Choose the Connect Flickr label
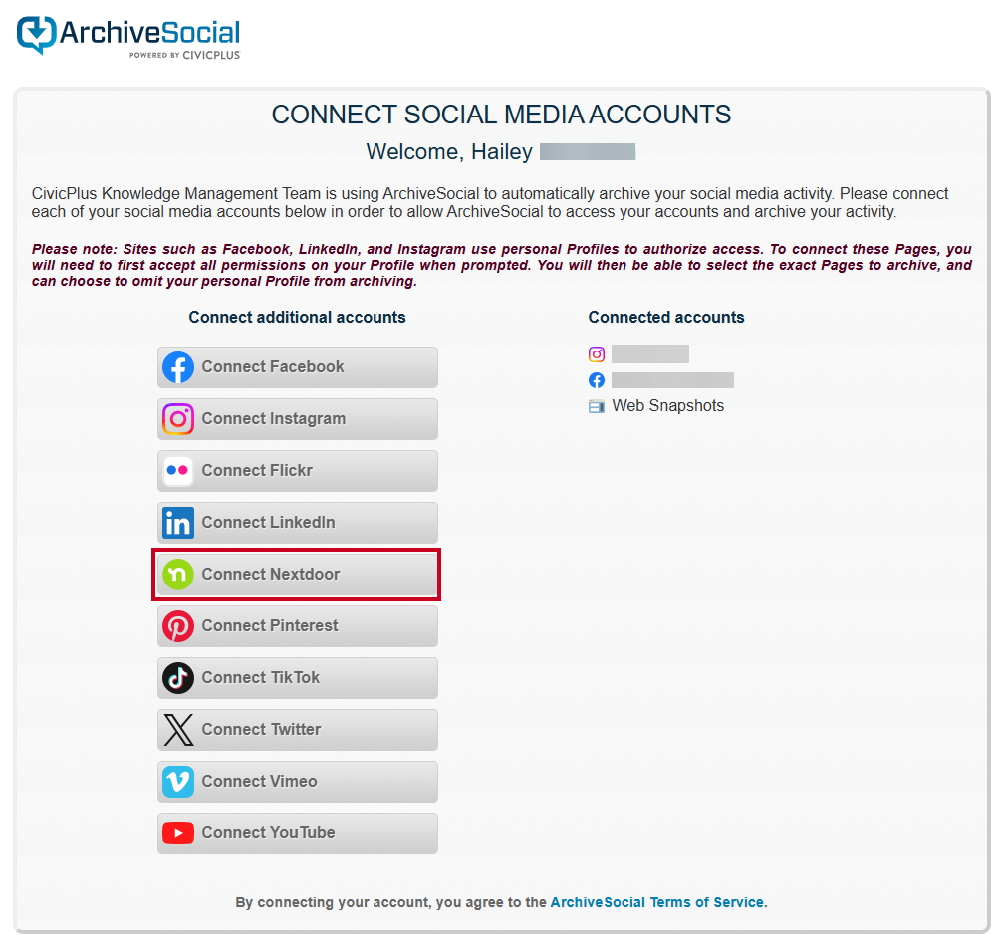 tap(257, 470)
